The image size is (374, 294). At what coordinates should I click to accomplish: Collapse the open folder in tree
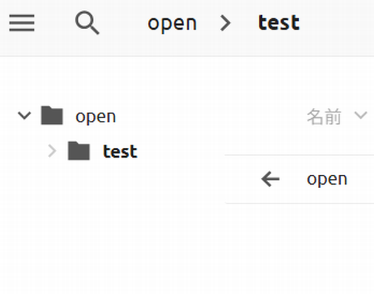click(24, 116)
